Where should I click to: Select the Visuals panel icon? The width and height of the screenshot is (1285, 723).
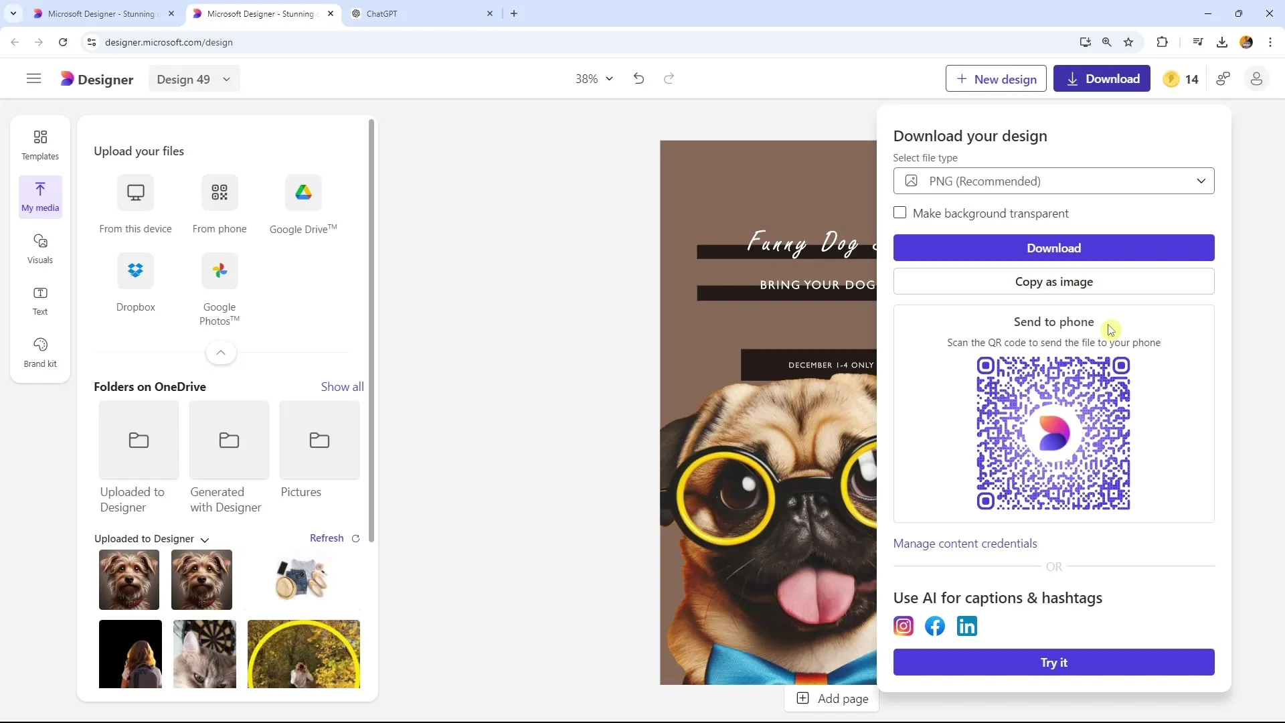[39, 248]
